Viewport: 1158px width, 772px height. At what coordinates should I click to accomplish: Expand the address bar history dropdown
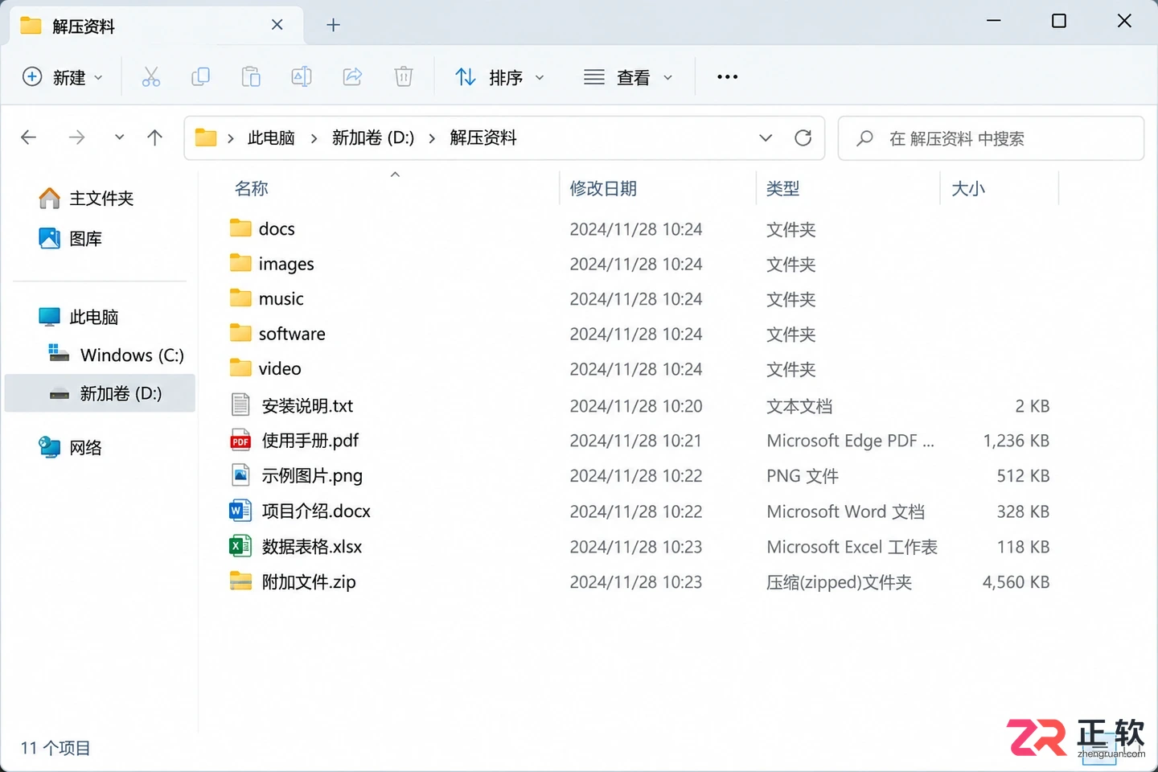[x=766, y=138]
